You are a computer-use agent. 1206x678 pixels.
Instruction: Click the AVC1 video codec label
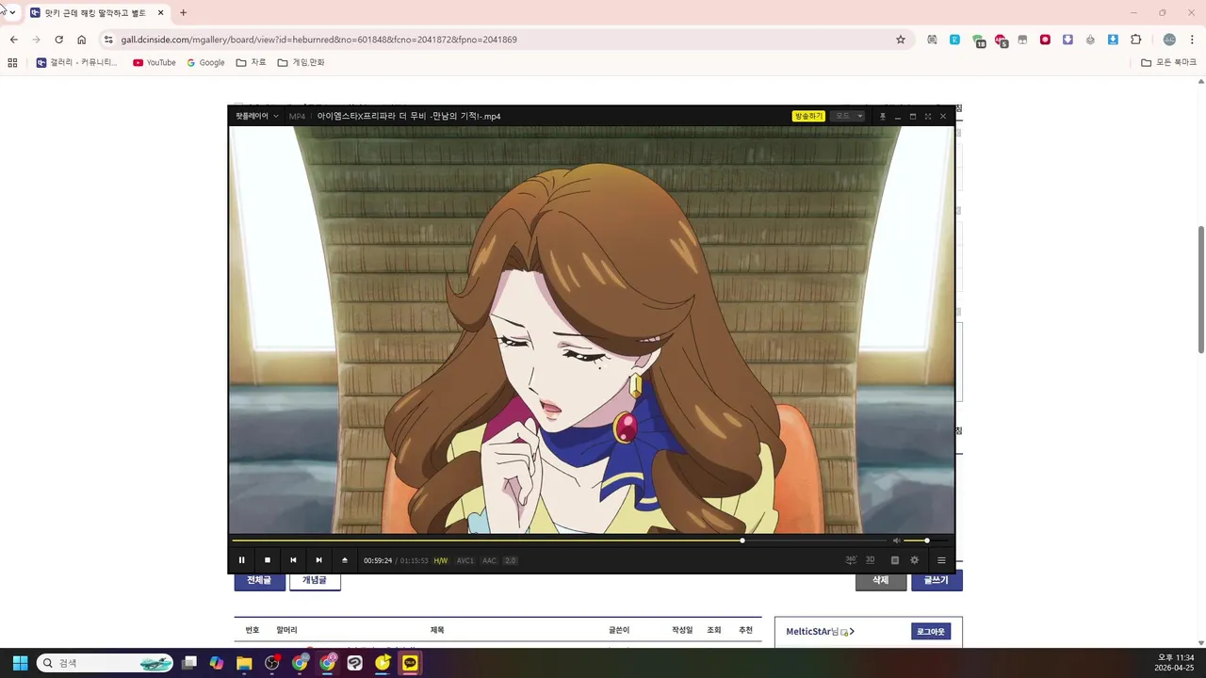pyautogui.click(x=465, y=560)
